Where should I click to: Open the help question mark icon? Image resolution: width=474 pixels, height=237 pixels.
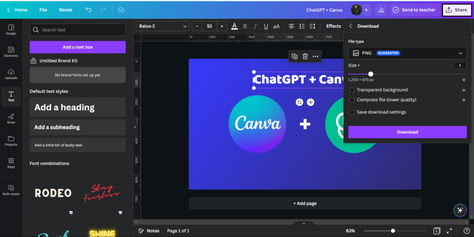[467, 231]
